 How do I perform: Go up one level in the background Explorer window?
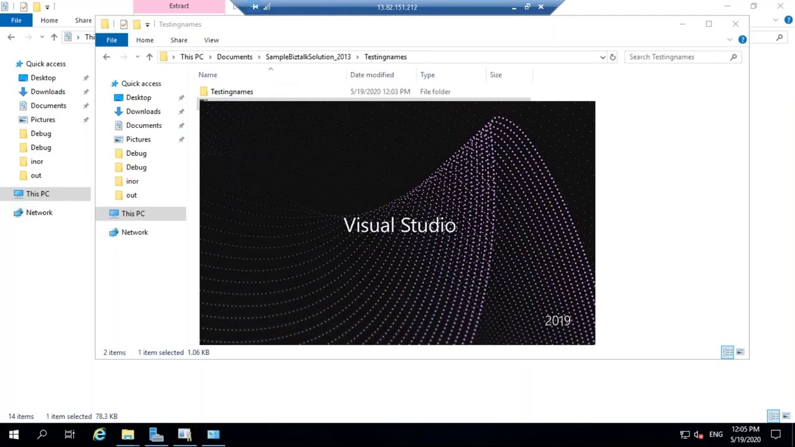(x=54, y=37)
